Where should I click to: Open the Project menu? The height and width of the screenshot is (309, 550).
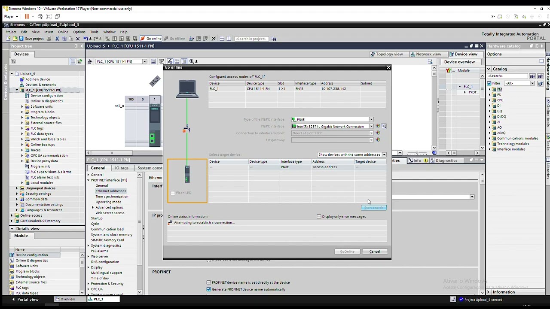11,32
